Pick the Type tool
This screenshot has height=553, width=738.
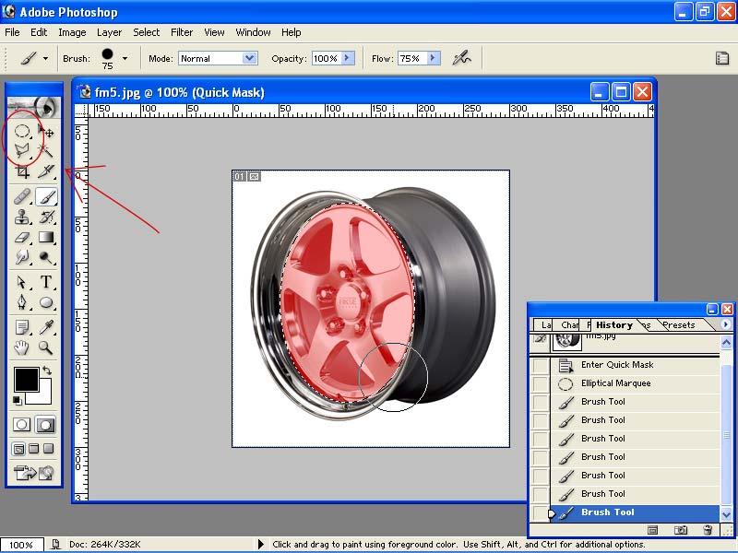46,282
